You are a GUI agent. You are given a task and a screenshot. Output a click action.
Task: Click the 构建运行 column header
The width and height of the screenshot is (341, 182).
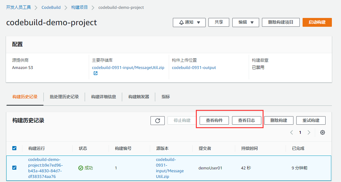point(37,148)
